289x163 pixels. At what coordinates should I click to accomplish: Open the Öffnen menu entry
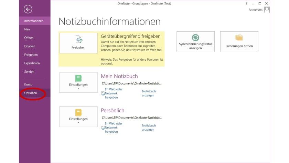coord(35,38)
